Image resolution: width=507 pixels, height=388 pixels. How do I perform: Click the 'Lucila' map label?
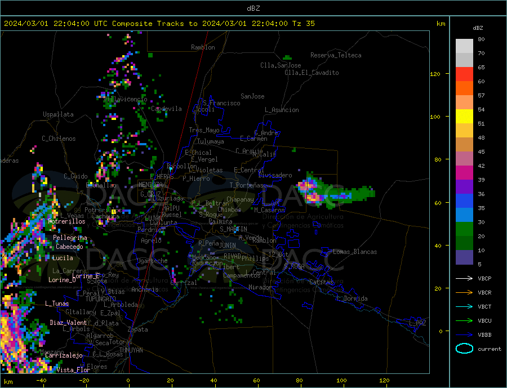[63, 258]
